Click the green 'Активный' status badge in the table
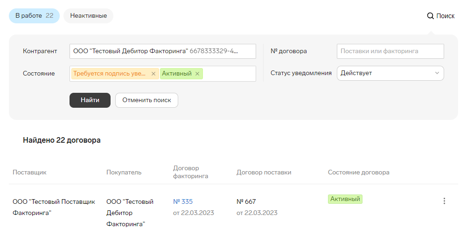The image size is (467, 236). click(345, 199)
